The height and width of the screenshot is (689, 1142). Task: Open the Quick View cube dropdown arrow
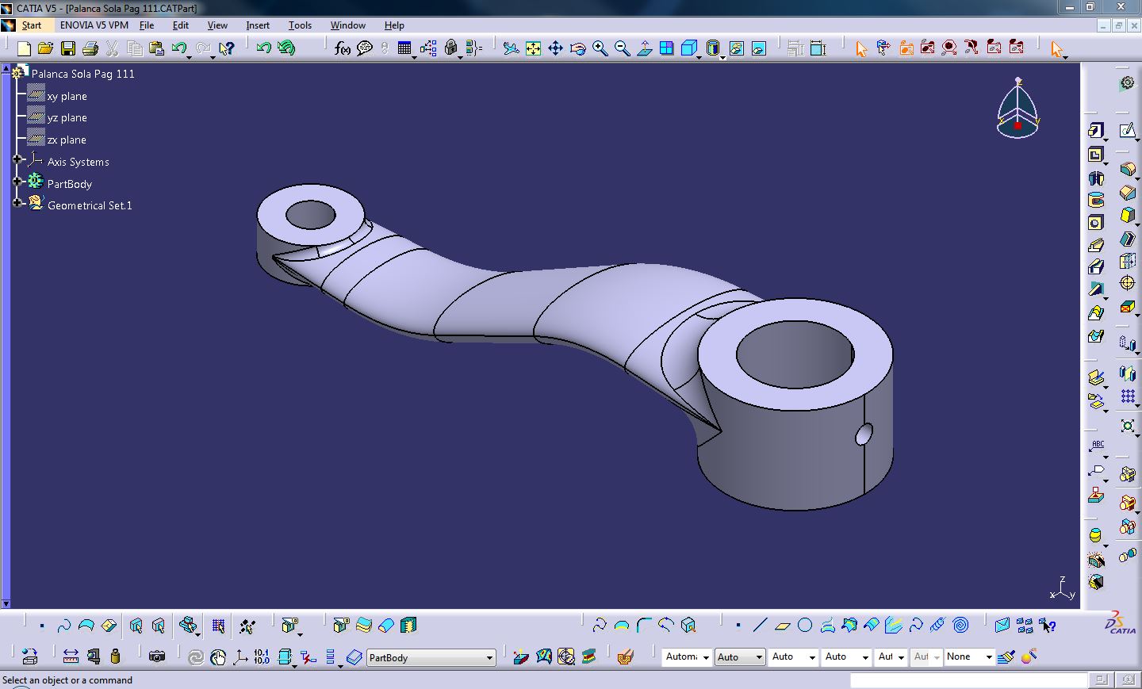point(699,57)
